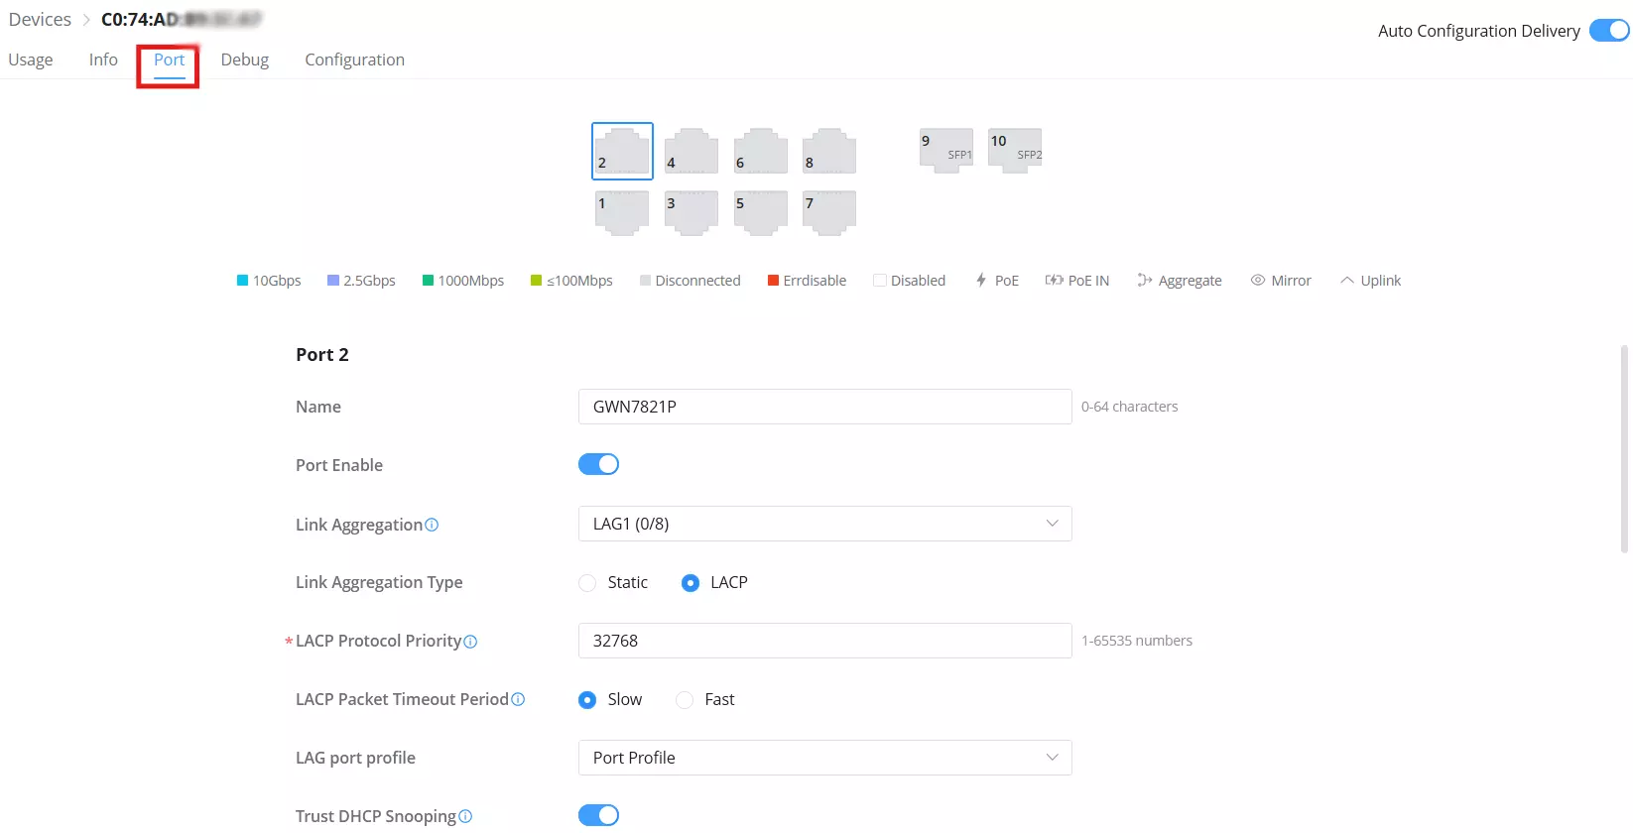Screen dimensions: 1633x833
Task: Click the Mirror eye legend icon
Action: 1258,281
